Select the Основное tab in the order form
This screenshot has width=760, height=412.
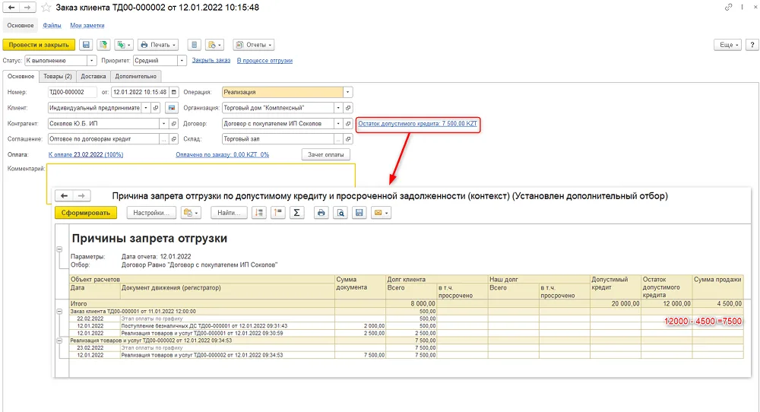click(x=21, y=76)
